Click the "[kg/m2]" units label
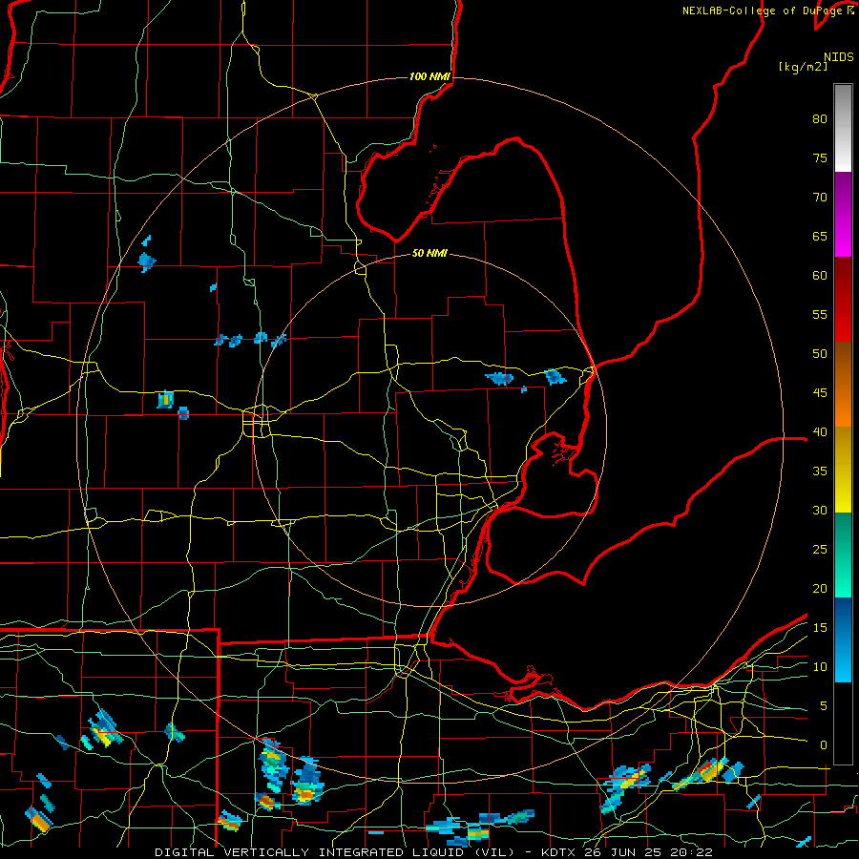Viewport: 859px width, 859px height. pos(803,67)
